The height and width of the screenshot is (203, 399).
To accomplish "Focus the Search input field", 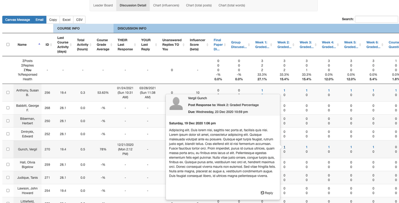I will (377, 19).
